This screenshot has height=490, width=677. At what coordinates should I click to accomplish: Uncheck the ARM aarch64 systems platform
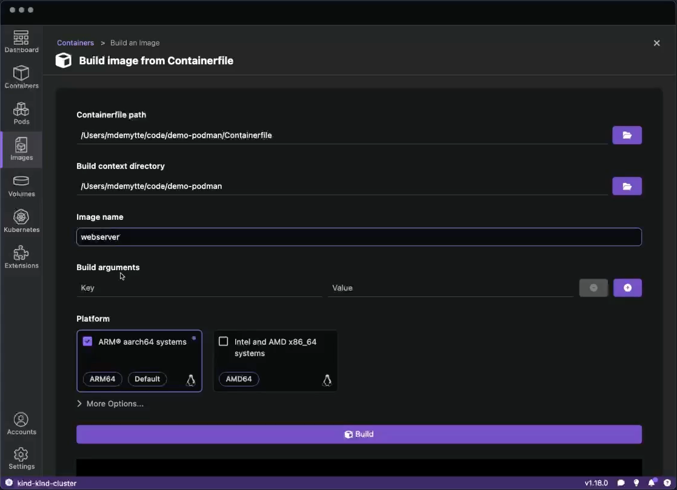87,341
